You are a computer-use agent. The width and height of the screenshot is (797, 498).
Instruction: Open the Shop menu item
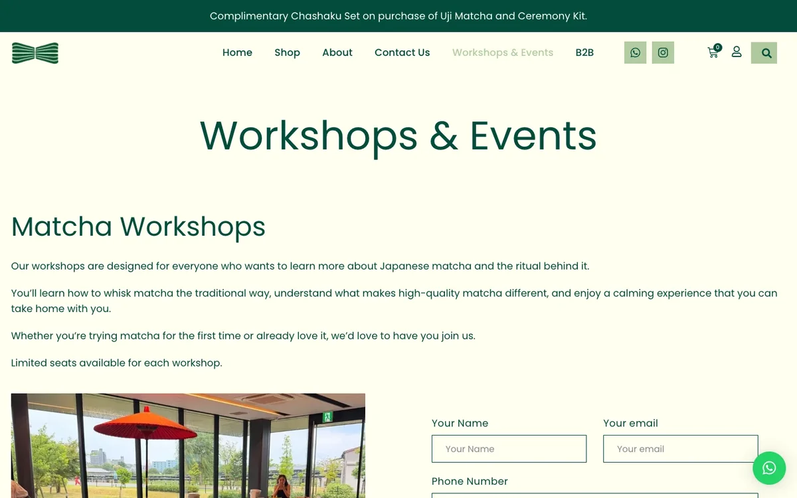point(287,52)
